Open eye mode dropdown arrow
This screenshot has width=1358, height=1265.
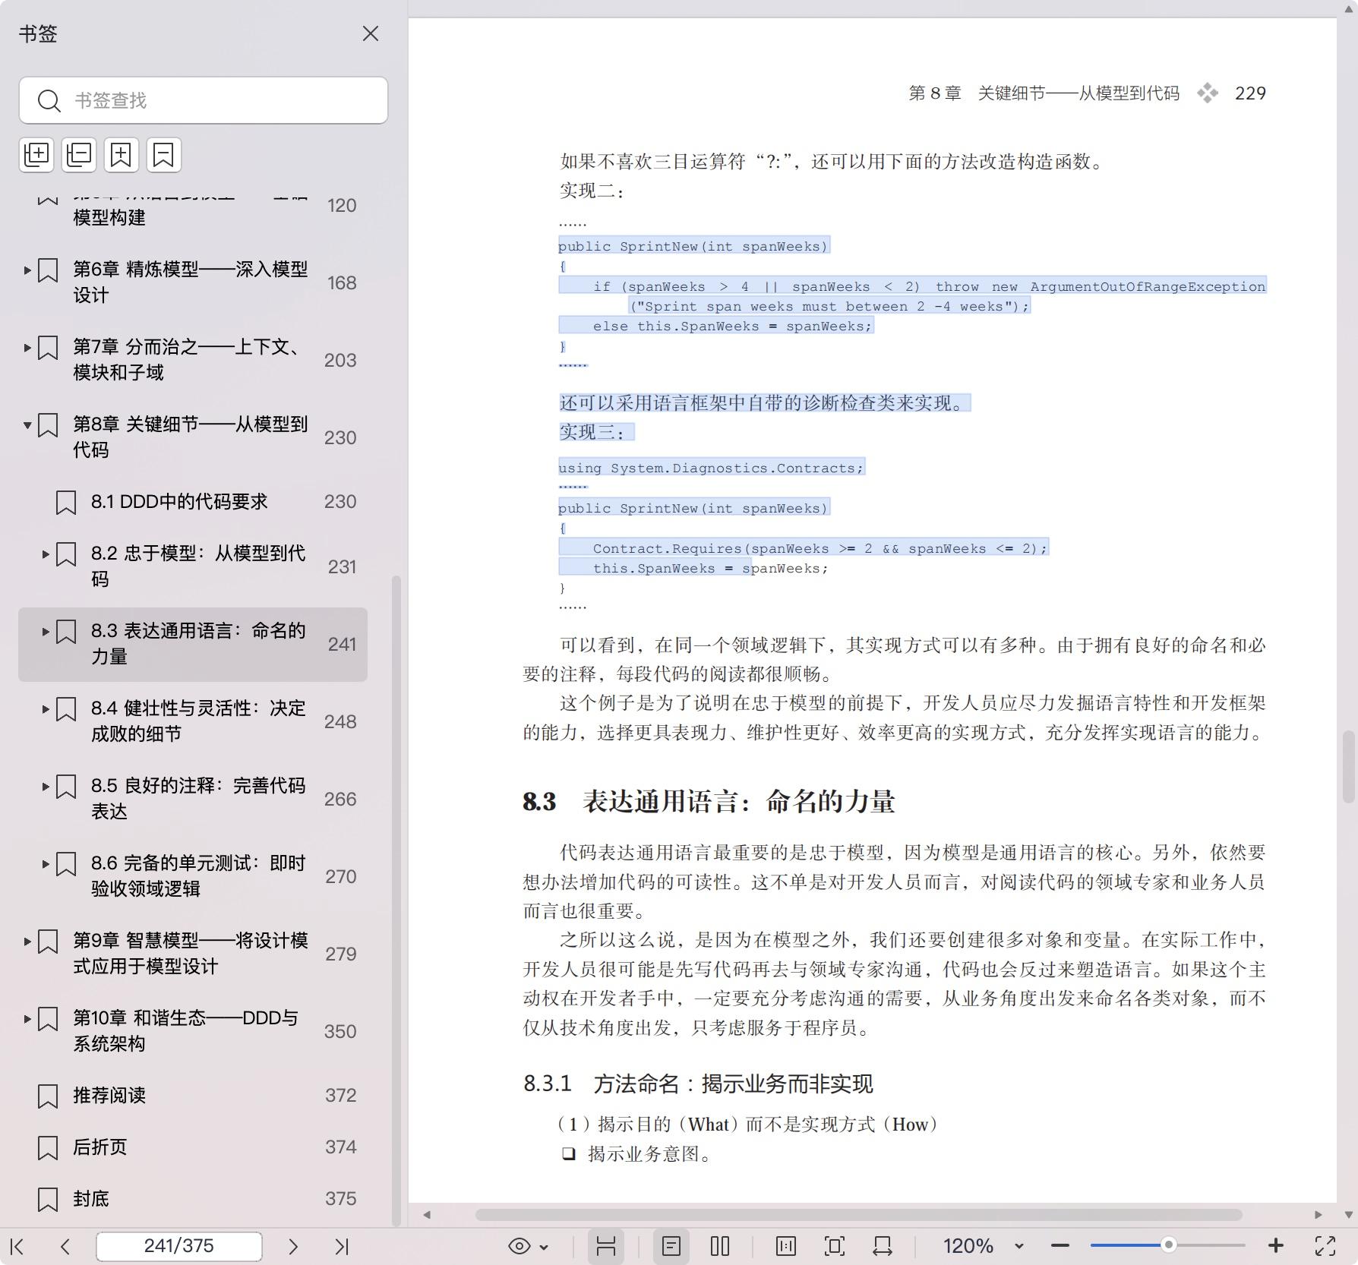(x=544, y=1247)
